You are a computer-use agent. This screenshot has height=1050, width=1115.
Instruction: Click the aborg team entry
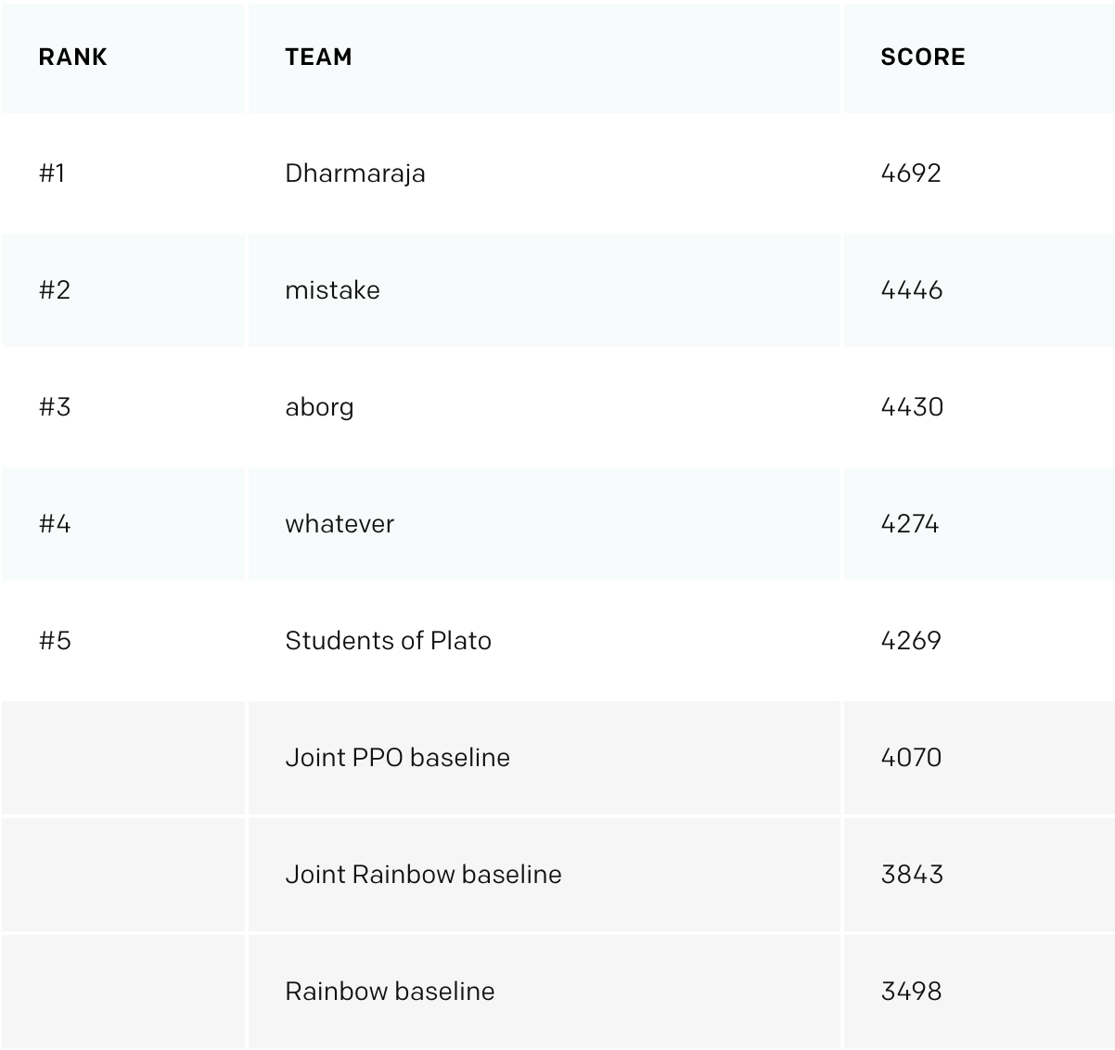click(x=319, y=407)
